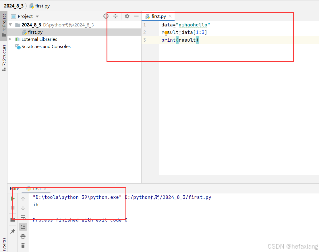Screen dimensions: 319x252
Task: Open the Project view dropdown
Action: tap(37, 17)
